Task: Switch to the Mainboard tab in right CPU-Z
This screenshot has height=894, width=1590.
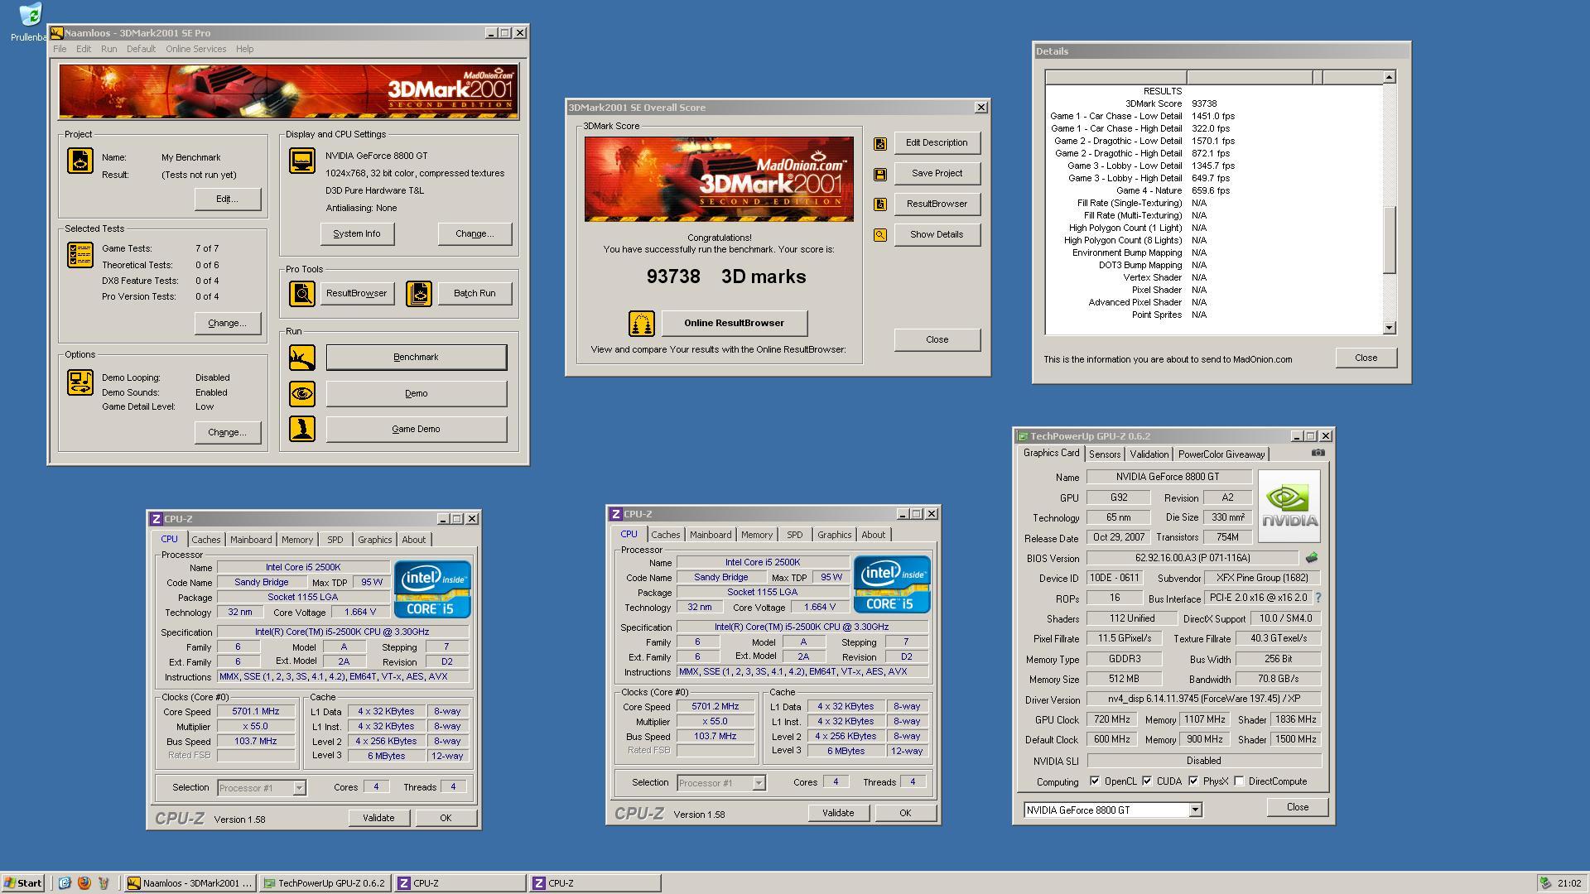Action: click(x=711, y=535)
